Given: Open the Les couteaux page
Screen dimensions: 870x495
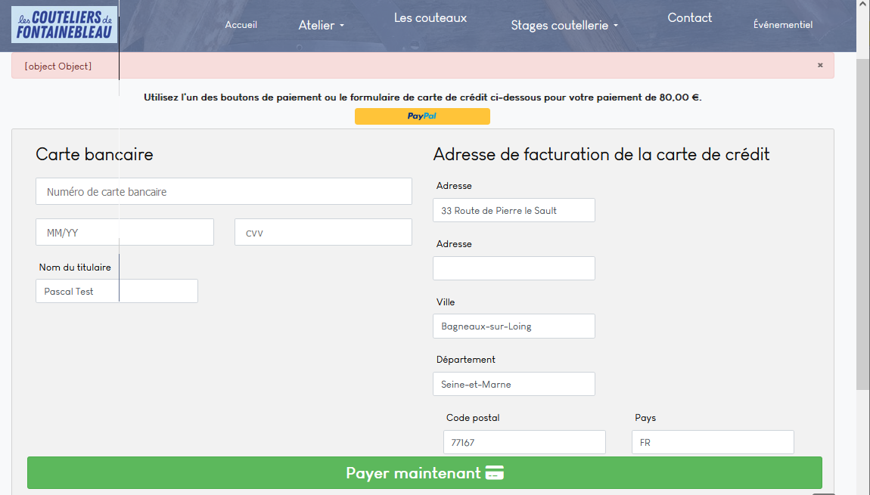Looking at the screenshot, I should (x=430, y=17).
